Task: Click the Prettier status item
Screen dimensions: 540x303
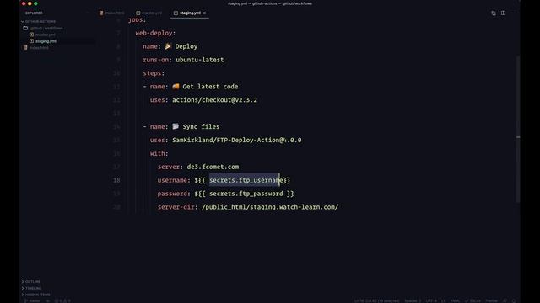Action: coord(491,301)
